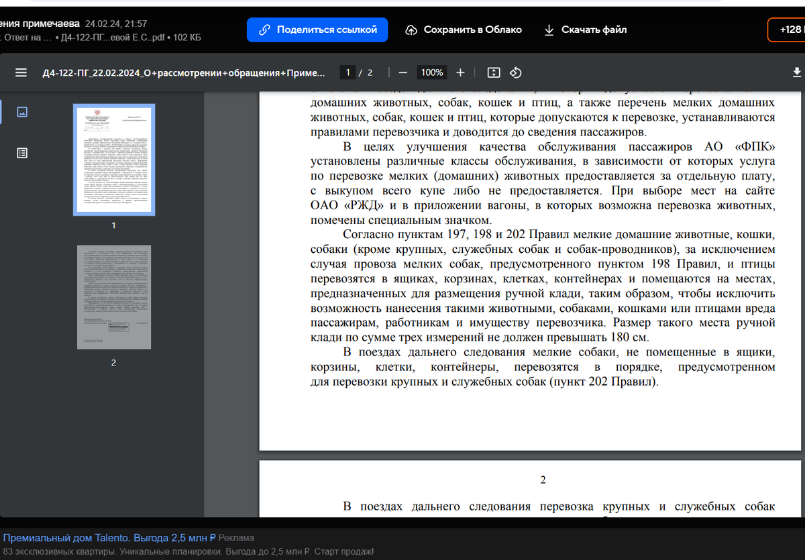Click Сохранить в Облако text
The height and width of the screenshot is (560, 805).
coord(473,30)
